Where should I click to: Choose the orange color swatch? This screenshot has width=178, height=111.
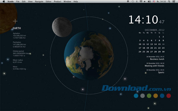[155, 96]
